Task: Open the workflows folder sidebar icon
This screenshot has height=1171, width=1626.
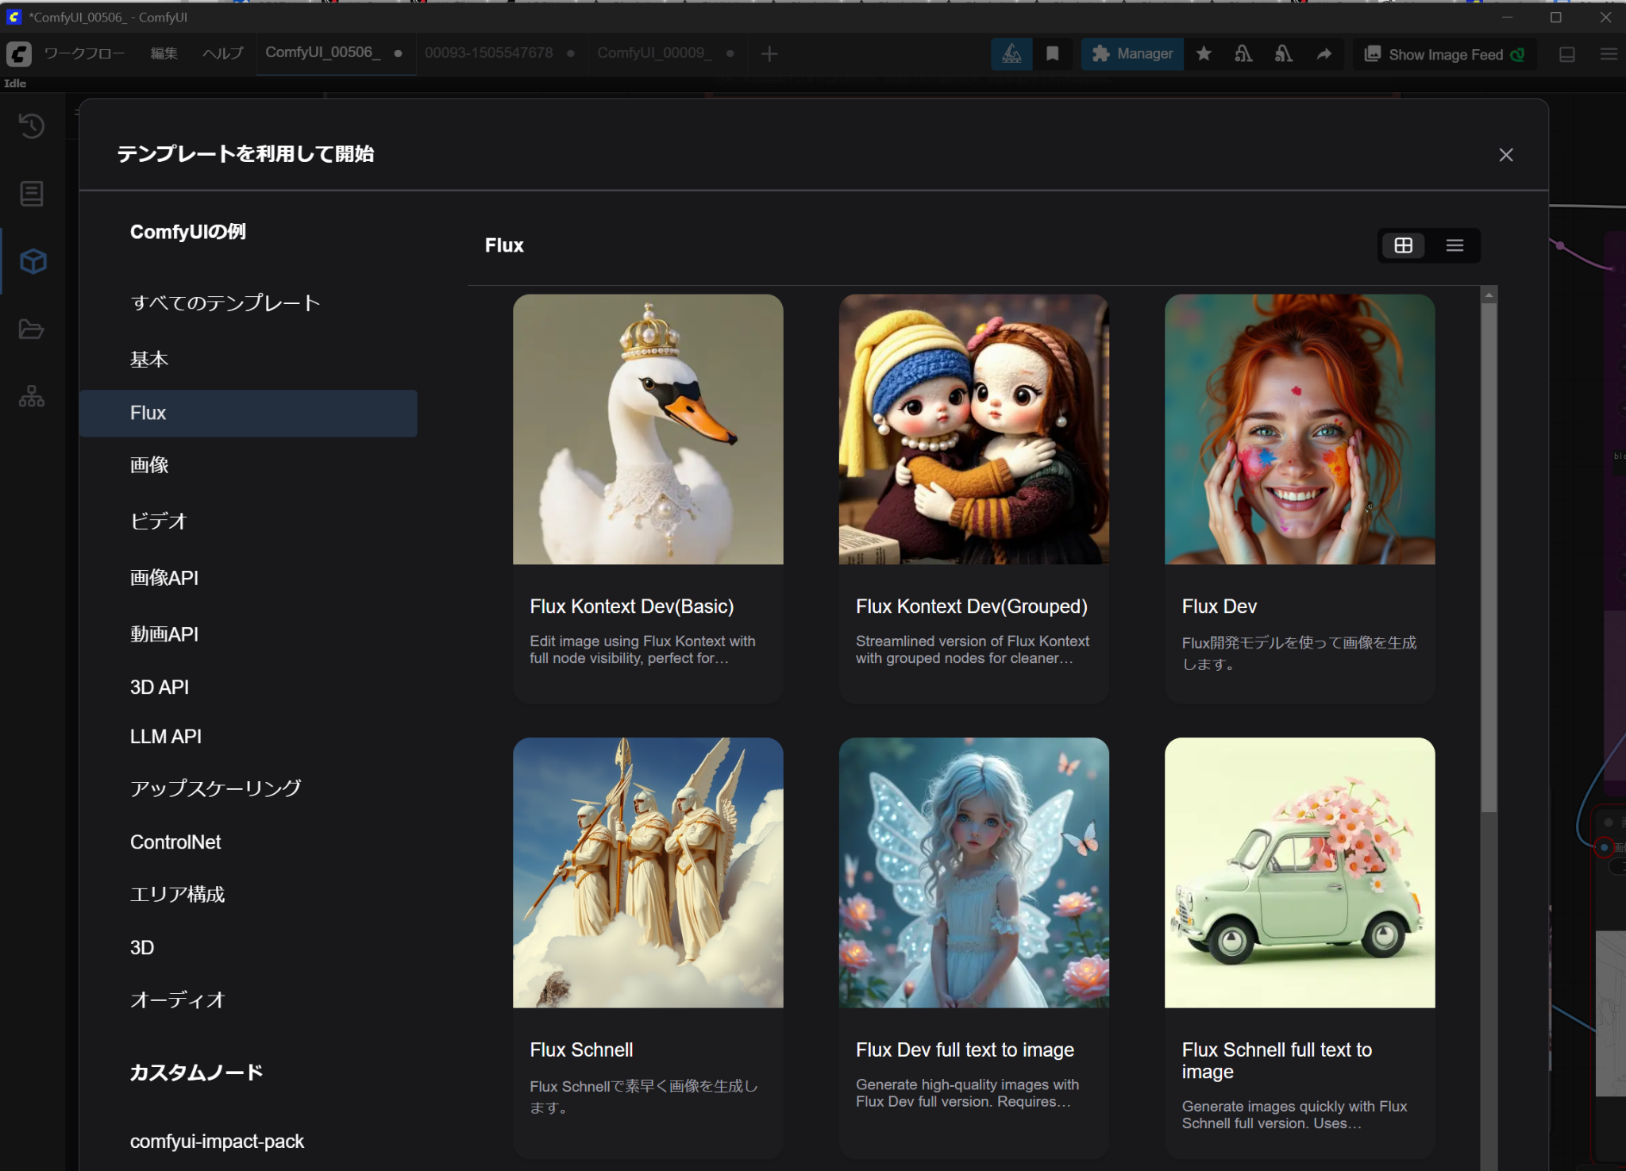Action: tap(32, 329)
